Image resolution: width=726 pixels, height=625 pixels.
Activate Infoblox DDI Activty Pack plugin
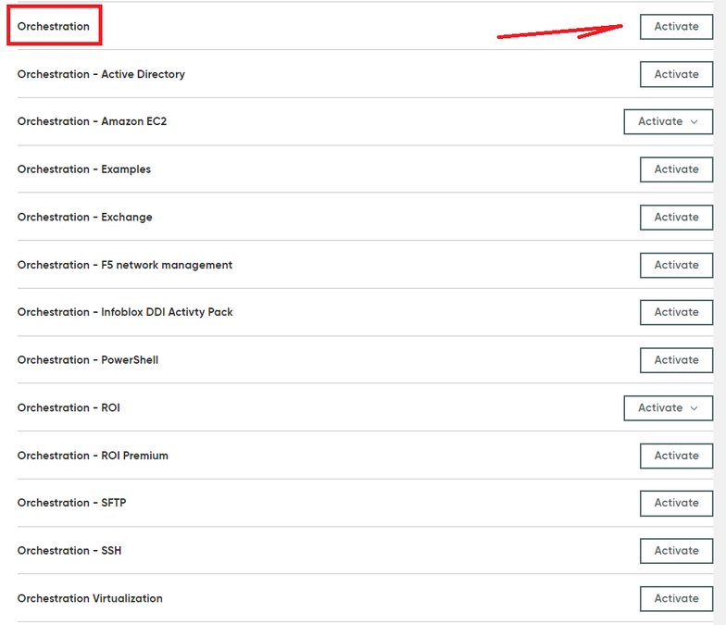[x=676, y=313]
